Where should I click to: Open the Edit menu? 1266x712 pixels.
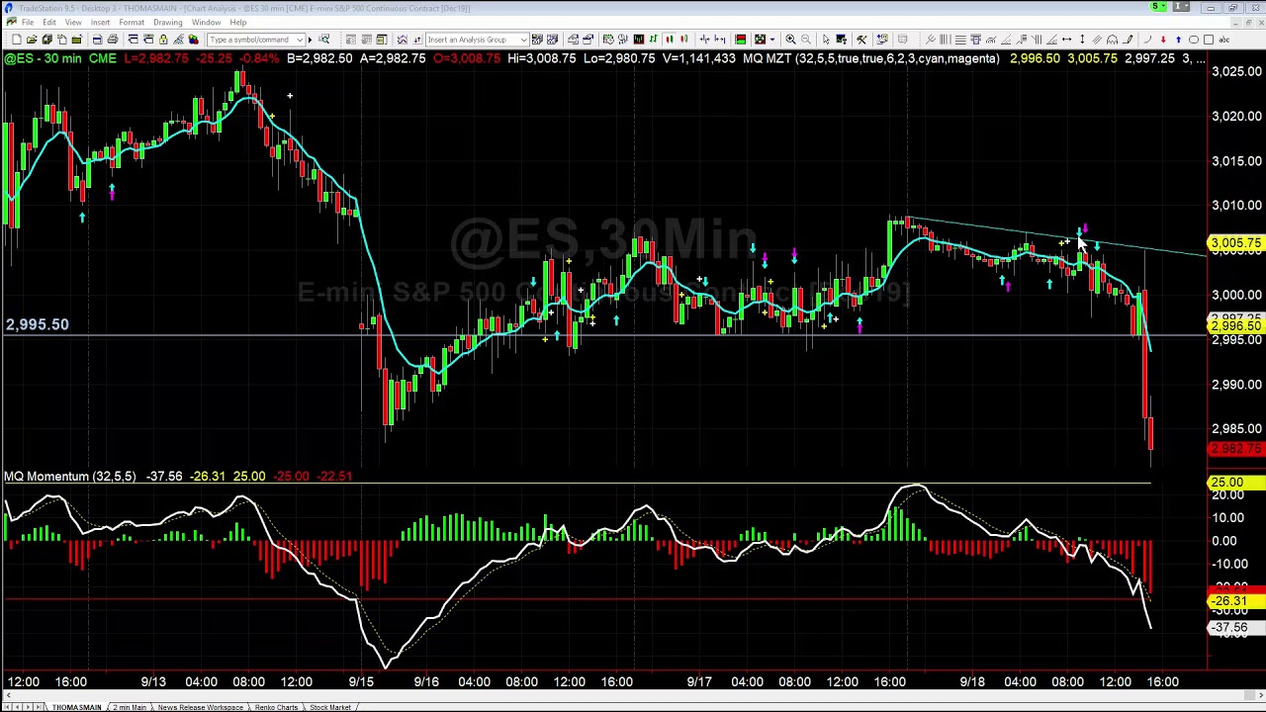point(48,22)
